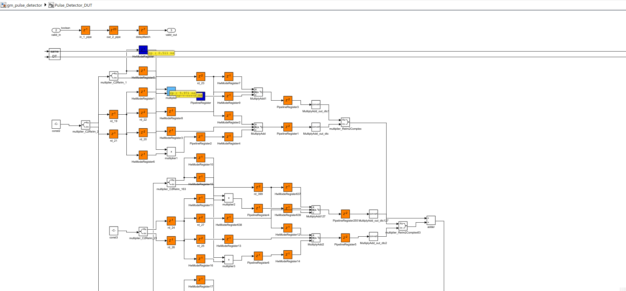The width and height of the screenshot is (626, 291).
Task: Select the HwModeRegister4 block
Action: click(x=229, y=137)
